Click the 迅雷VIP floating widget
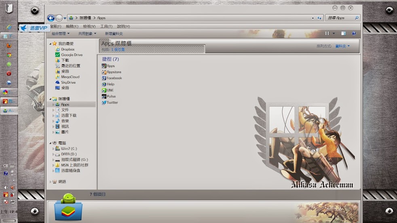Screen dimensions: 397x223 click(34, 28)
